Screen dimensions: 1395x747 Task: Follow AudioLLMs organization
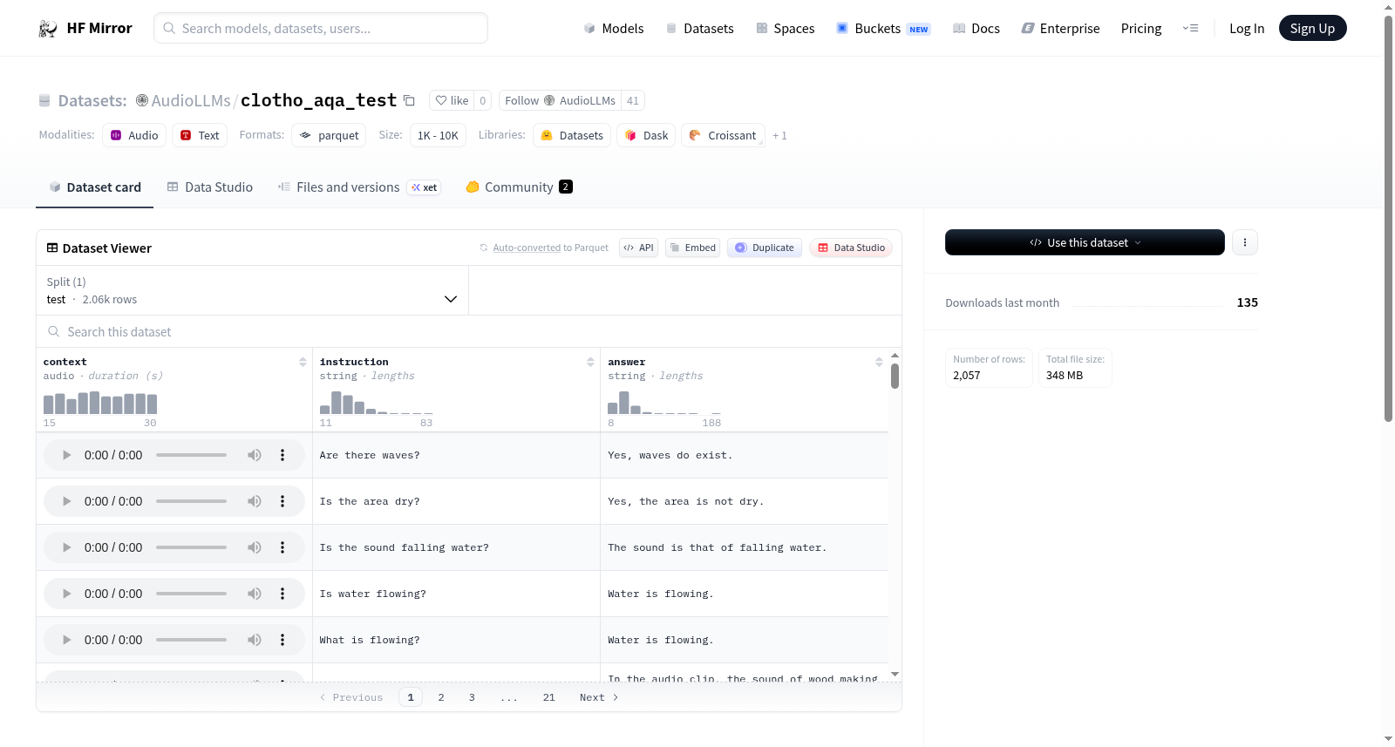tap(560, 100)
